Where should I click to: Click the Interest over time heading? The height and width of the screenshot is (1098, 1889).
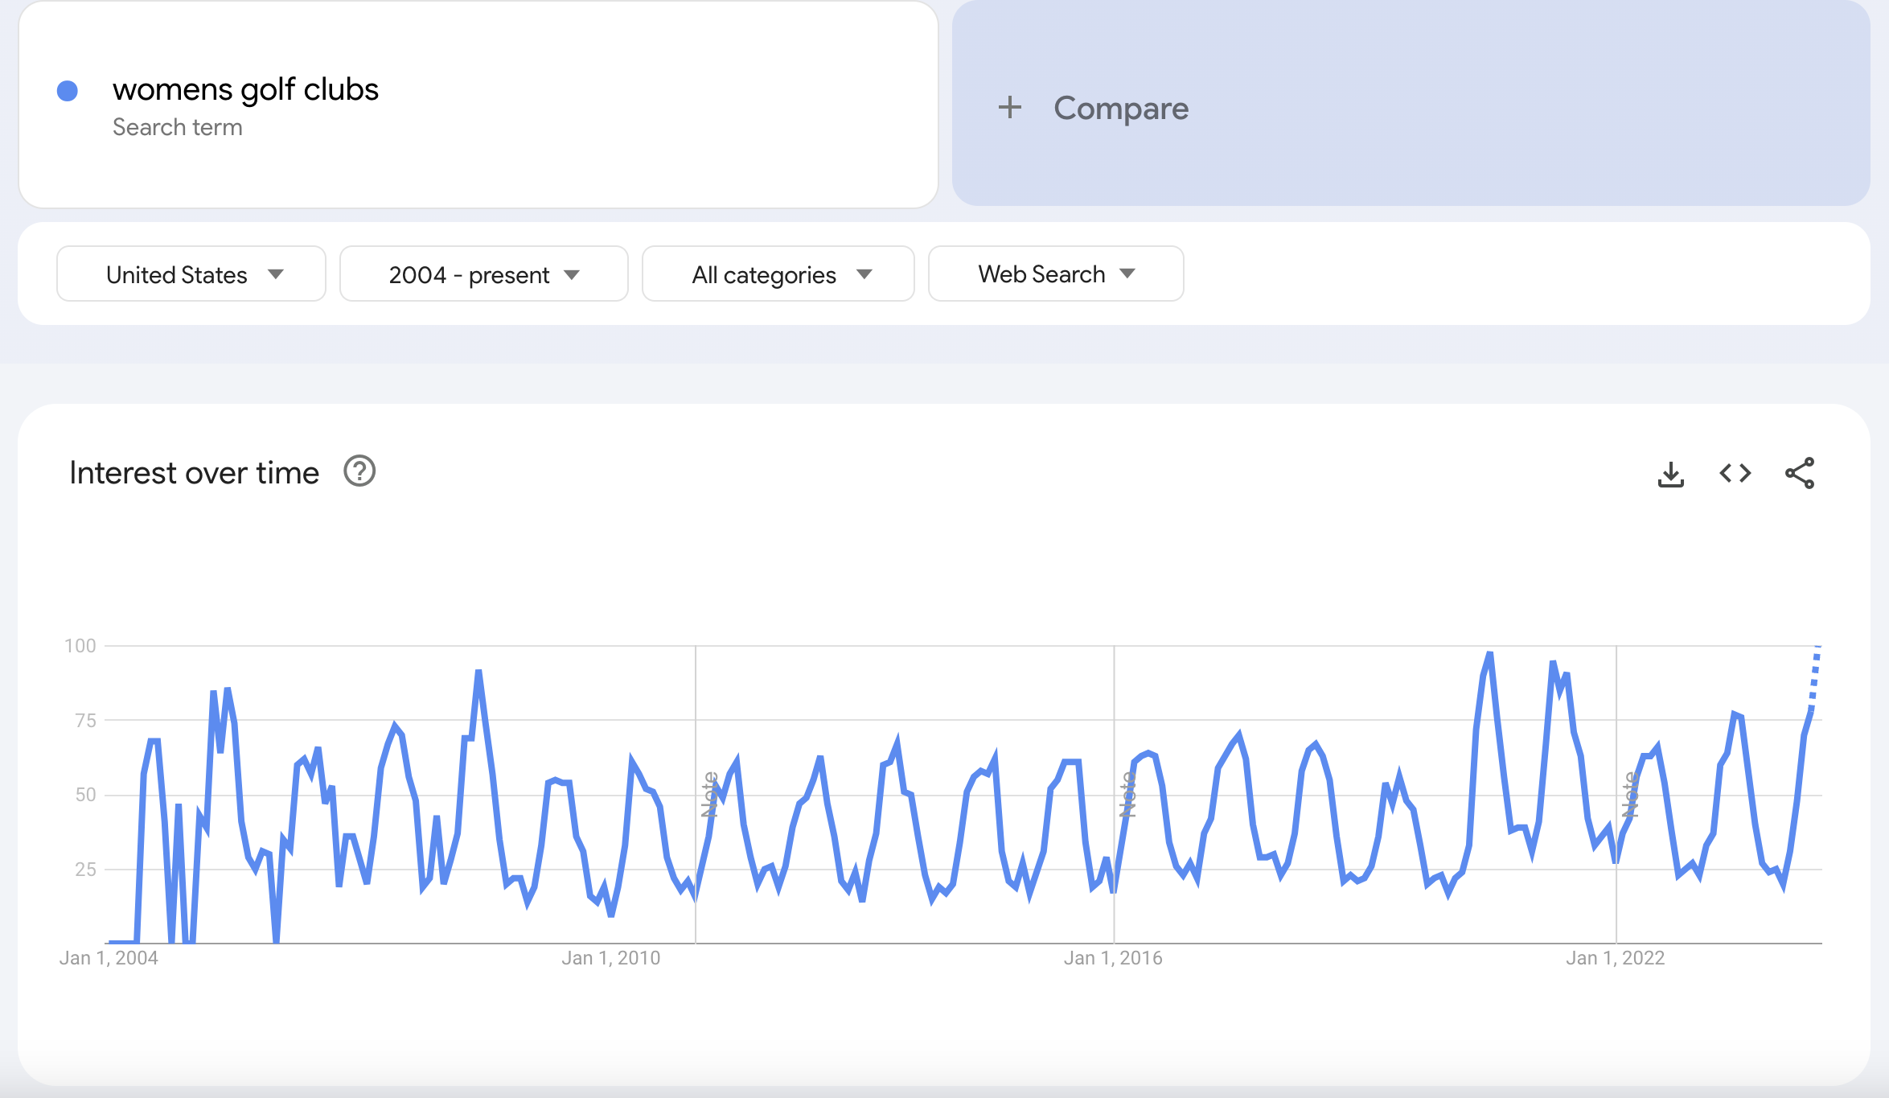[194, 473]
